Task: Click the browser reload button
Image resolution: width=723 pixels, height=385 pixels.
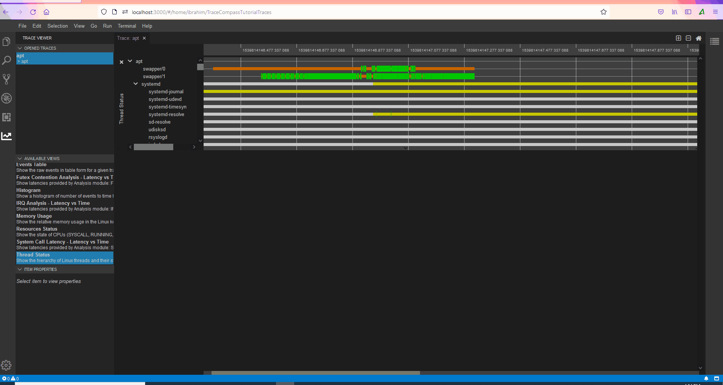Action: [33, 12]
